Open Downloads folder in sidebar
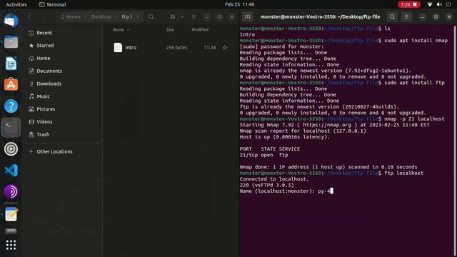The height and width of the screenshot is (257, 457). (49, 84)
